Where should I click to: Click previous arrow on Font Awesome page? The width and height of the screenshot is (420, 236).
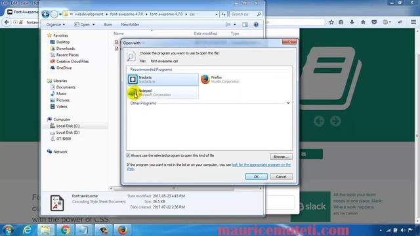pos(319,121)
